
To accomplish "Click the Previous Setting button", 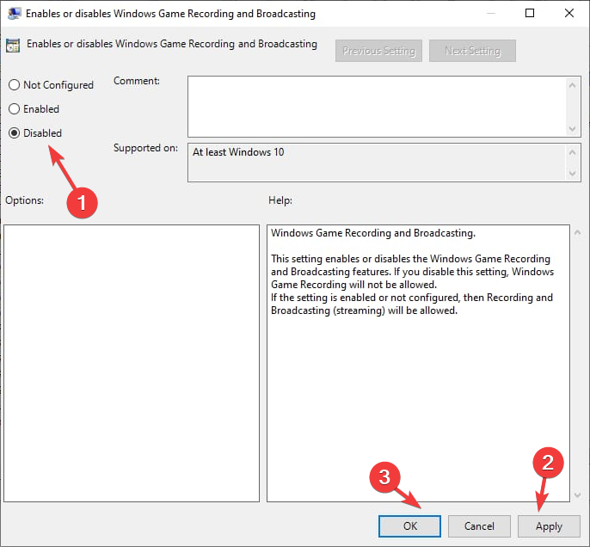I will tap(378, 51).
